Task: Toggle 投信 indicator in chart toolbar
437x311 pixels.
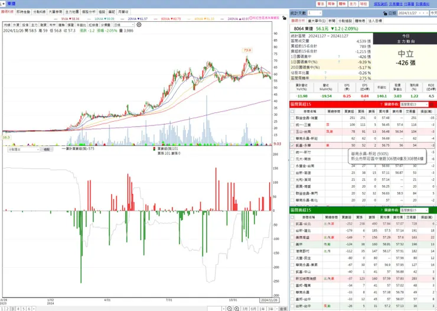Action: (25, 25)
